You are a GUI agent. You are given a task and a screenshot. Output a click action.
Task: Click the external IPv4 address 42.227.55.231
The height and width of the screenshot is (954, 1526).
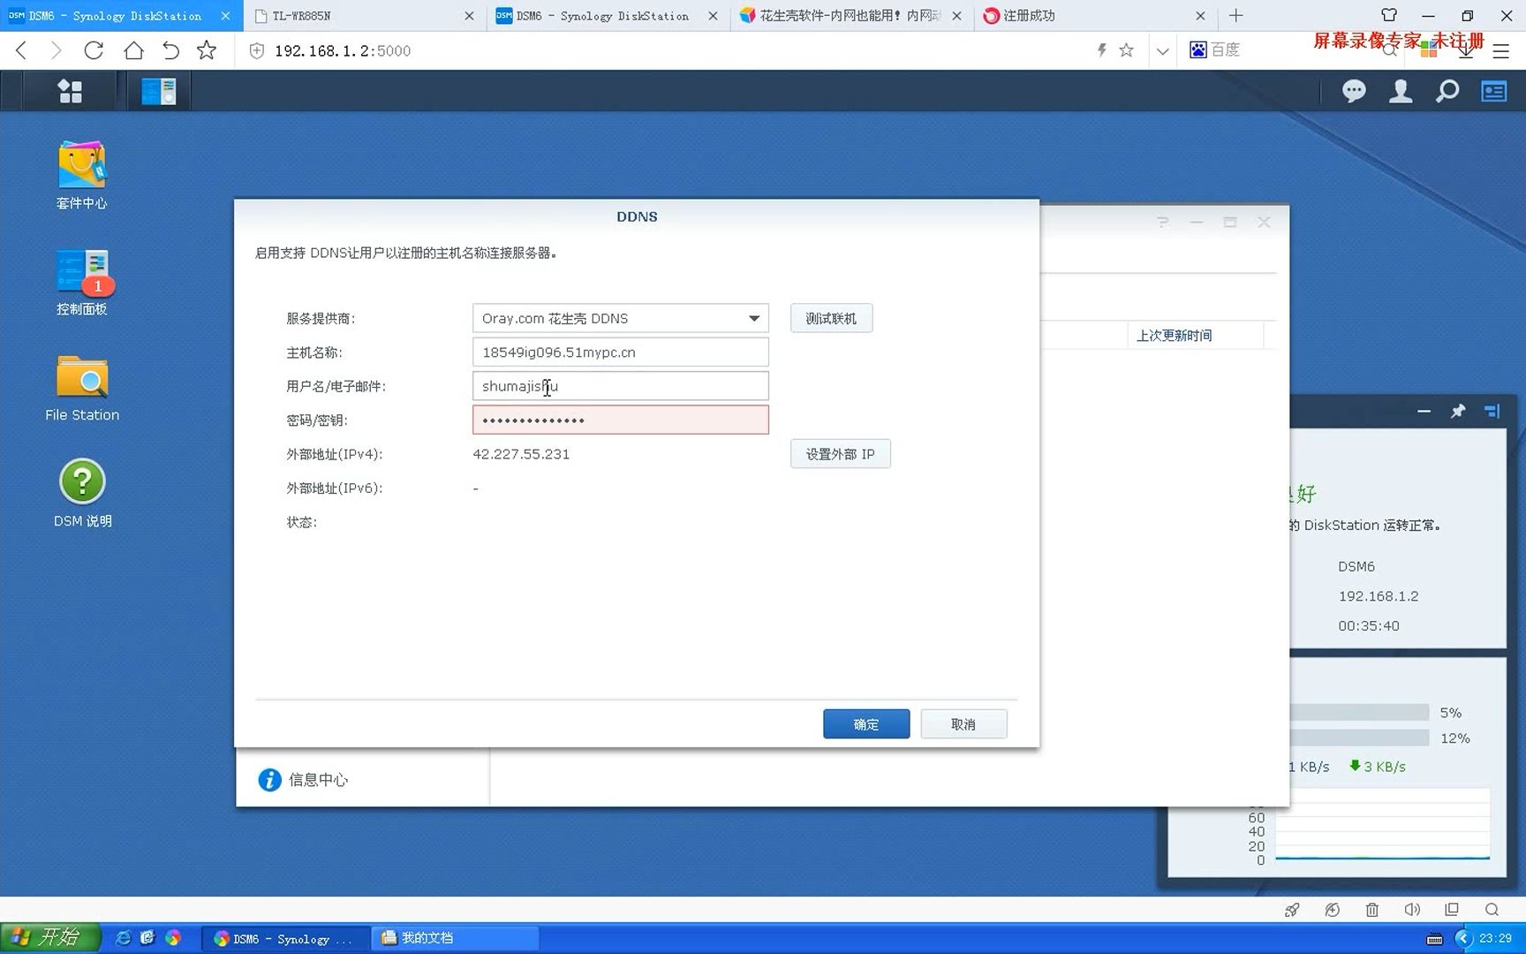(x=521, y=454)
